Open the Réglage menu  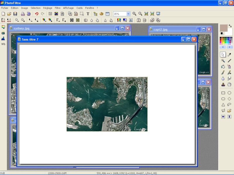click(x=48, y=8)
